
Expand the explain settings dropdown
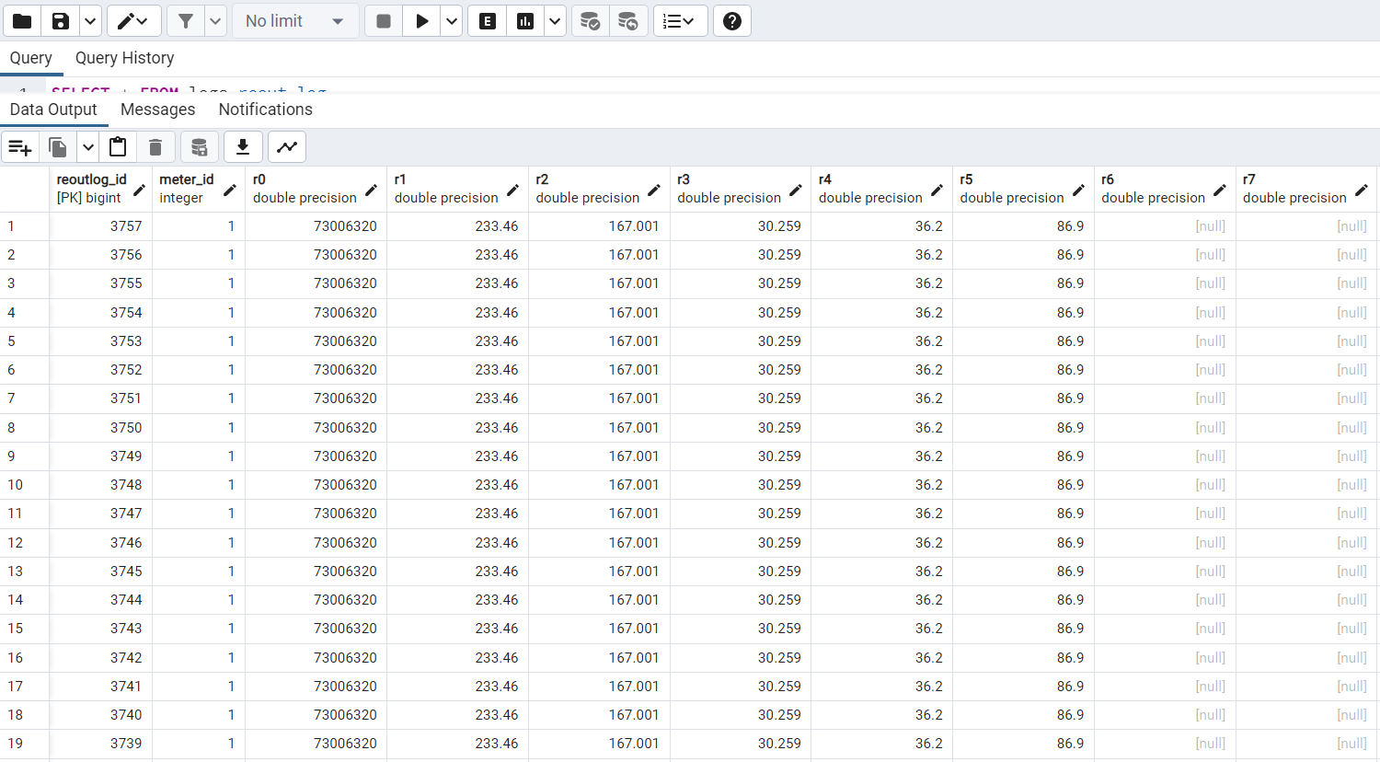tap(555, 21)
